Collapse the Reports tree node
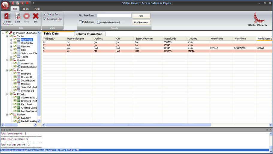This screenshot has width=273, height=154. [7, 94]
